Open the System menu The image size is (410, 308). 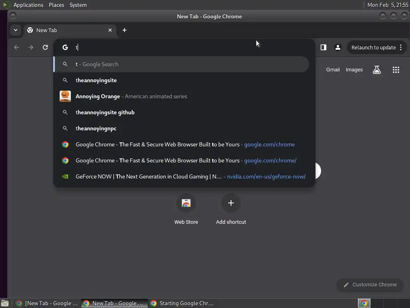click(x=78, y=5)
